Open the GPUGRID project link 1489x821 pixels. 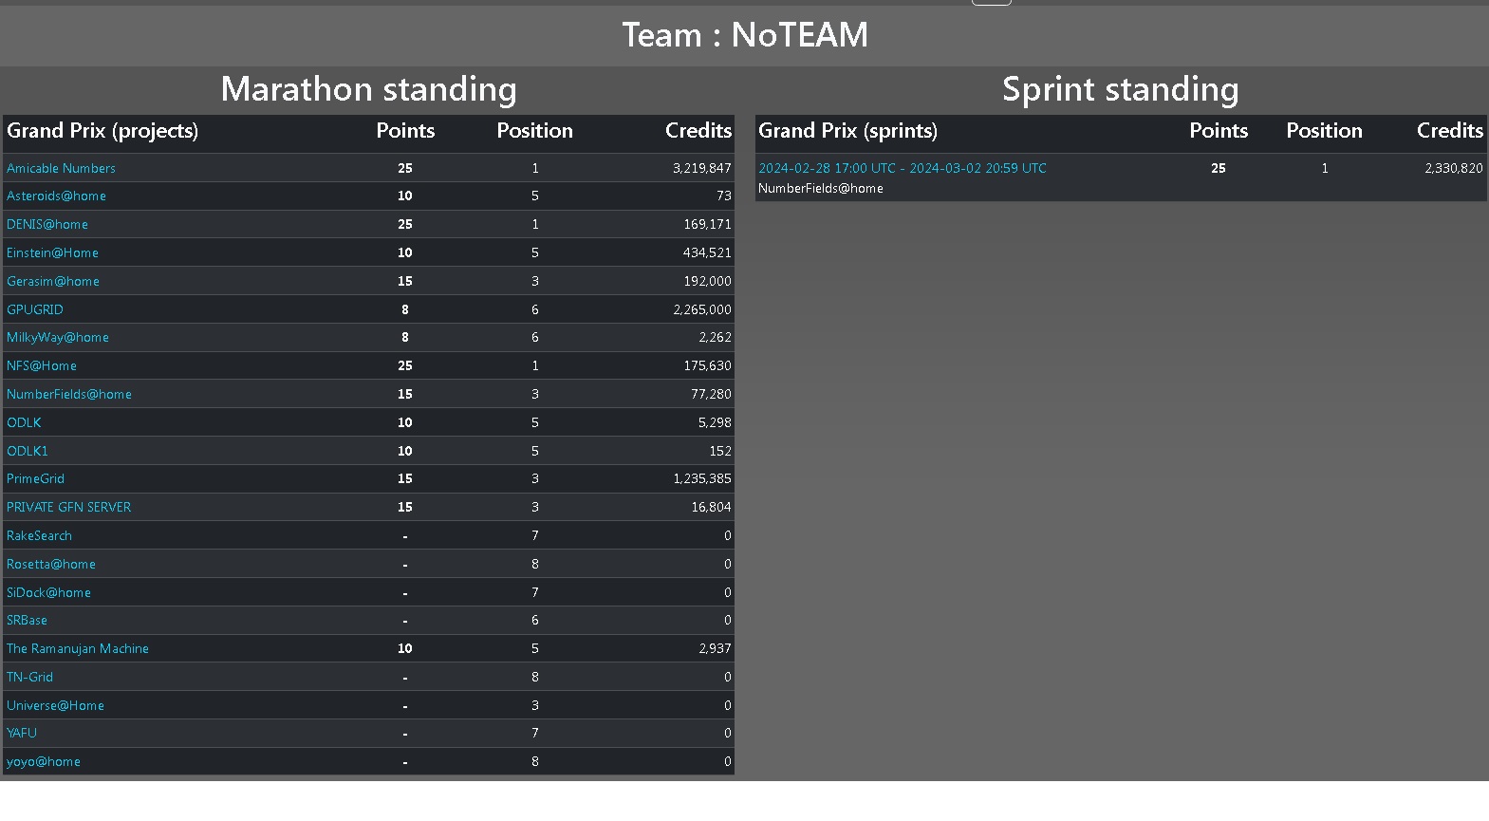coord(34,309)
